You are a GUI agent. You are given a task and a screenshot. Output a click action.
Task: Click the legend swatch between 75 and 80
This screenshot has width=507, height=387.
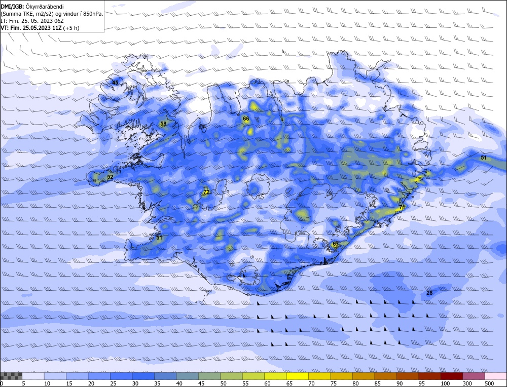(341, 376)
